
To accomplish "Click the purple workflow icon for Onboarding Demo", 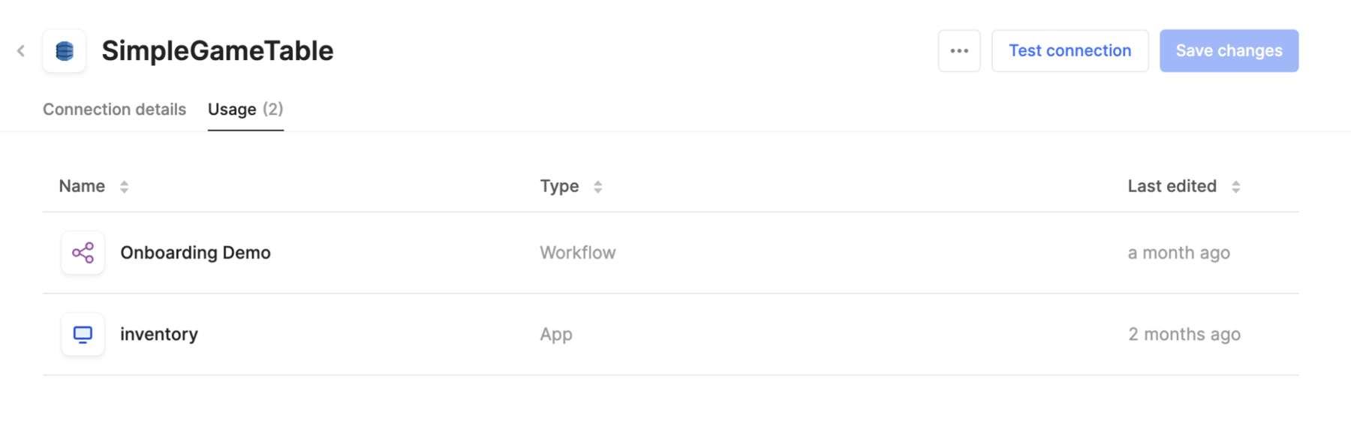I will tap(83, 253).
